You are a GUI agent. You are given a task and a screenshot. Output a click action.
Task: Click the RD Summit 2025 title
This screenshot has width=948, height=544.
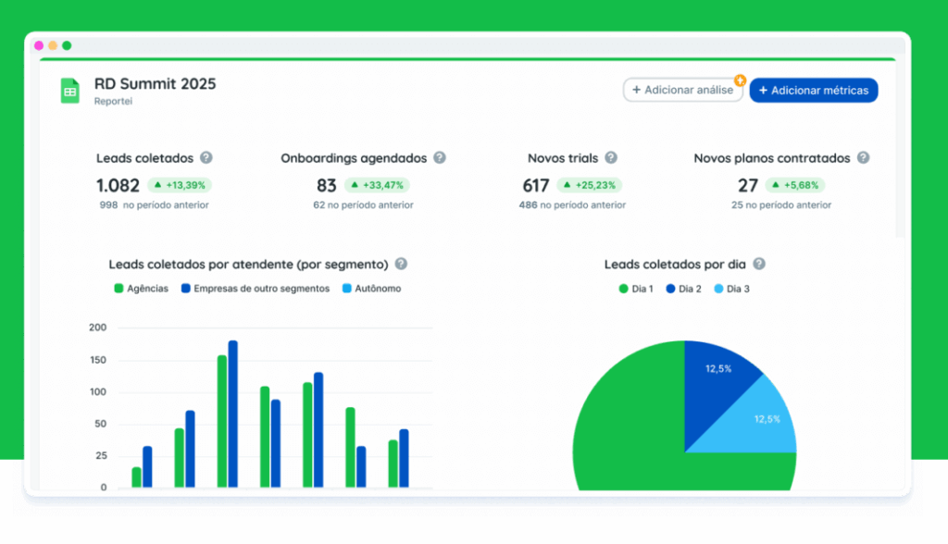154,83
